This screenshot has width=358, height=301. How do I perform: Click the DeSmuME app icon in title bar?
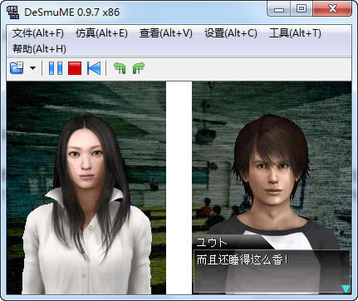pos(12,12)
